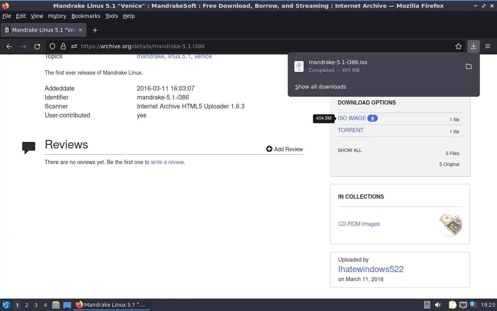The width and height of the screenshot is (497, 311).
Task: Switch to workspace 1 in the taskbar
Action: pos(17,305)
